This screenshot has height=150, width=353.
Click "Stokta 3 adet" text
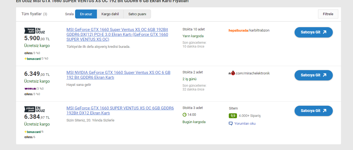(x=193, y=108)
